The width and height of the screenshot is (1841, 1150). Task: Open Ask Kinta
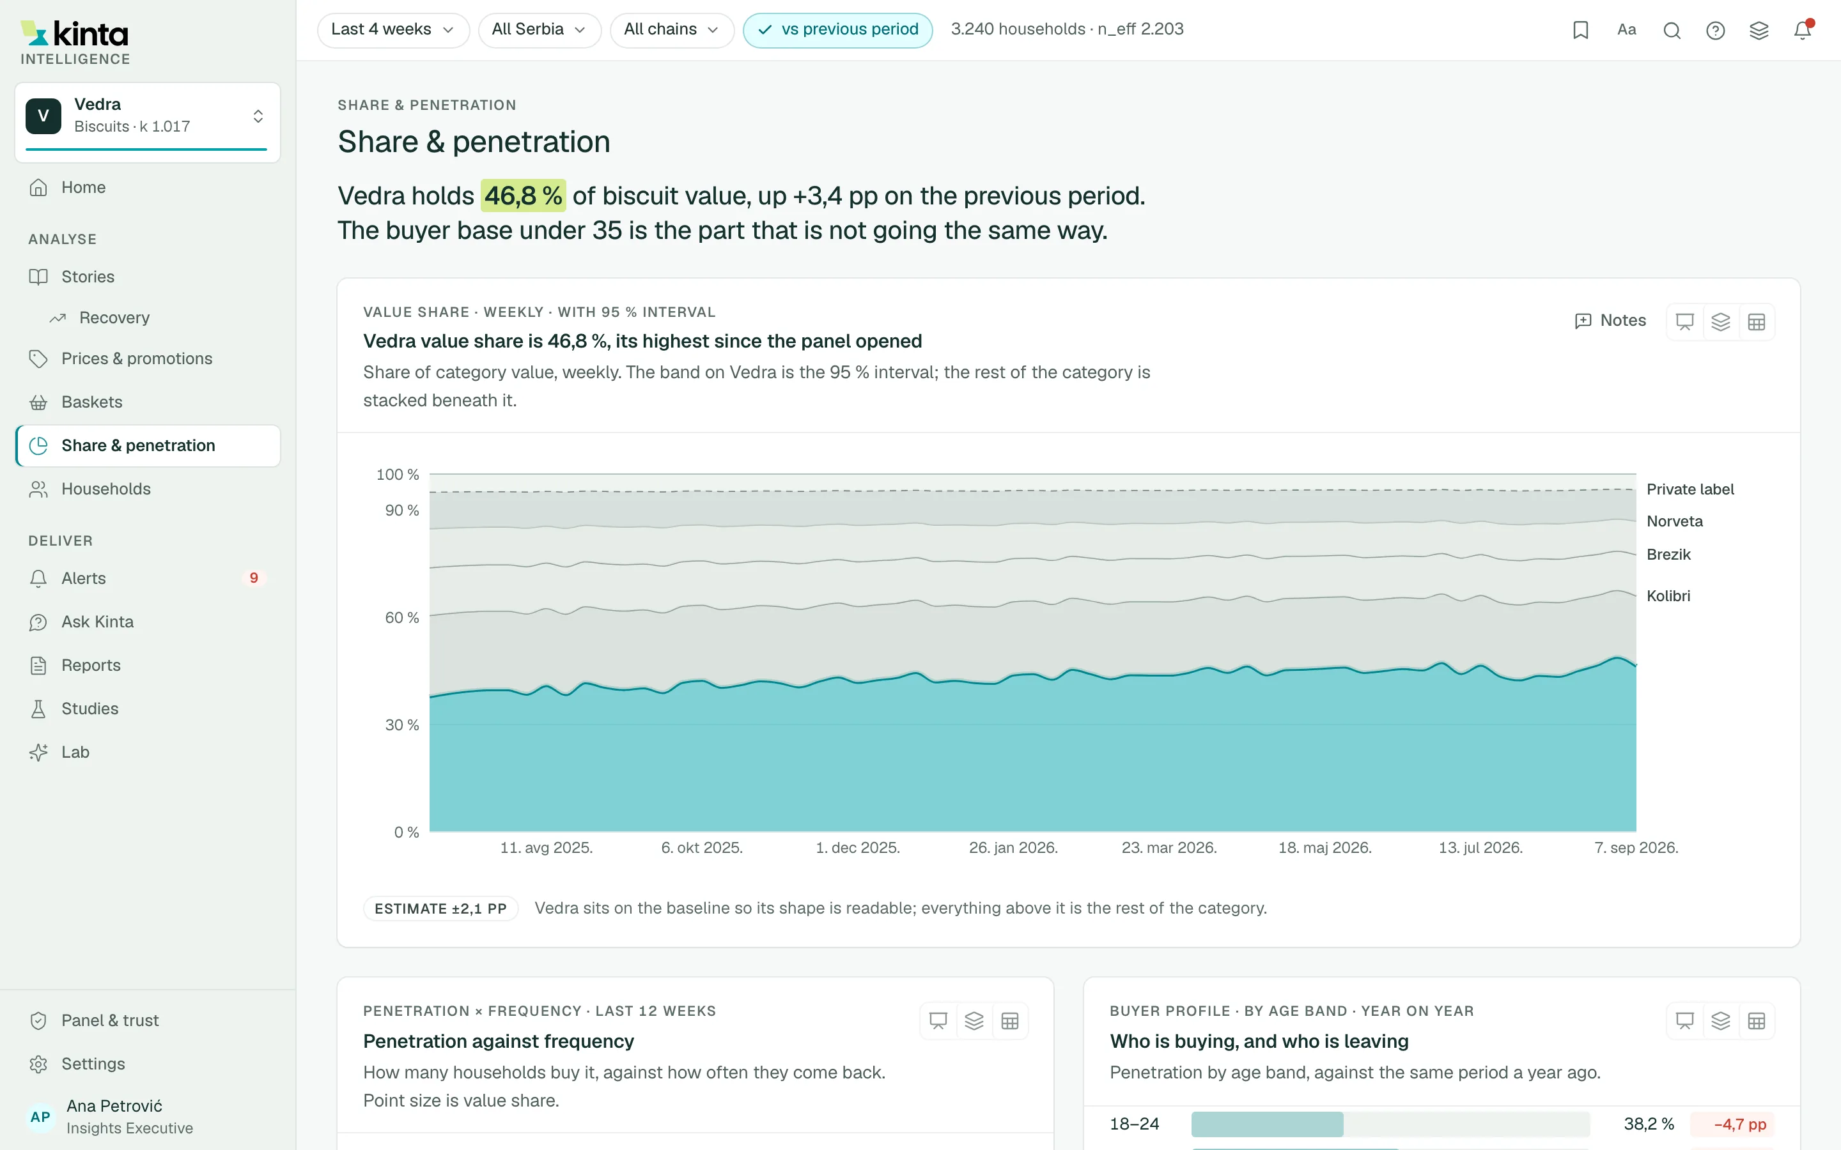(148, 622)
